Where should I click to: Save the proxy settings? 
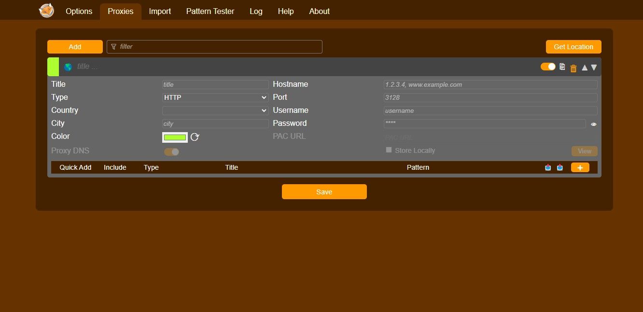point(324,191)
